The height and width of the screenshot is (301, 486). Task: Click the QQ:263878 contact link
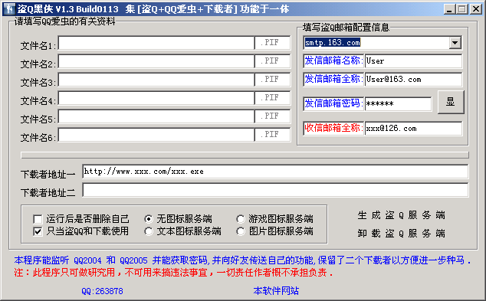click(102, 291)
